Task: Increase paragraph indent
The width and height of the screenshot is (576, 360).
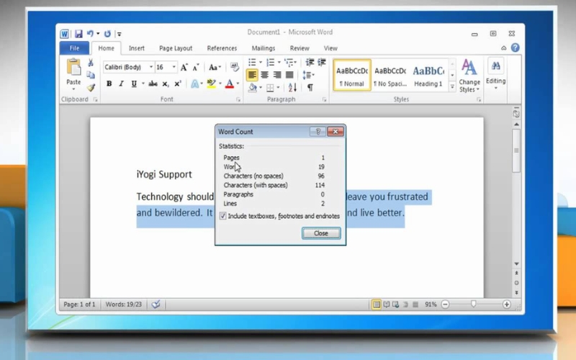Action: pyautogui.click(x=322, y=63)
